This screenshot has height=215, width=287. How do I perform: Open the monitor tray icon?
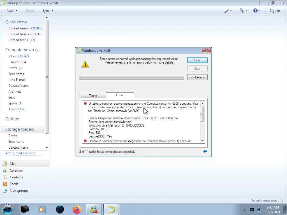tap(252, 210)
